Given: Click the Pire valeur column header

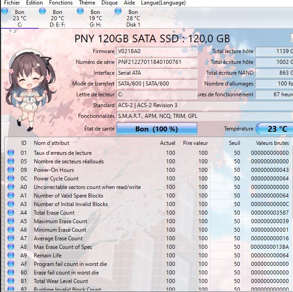Looking at the screenshot, I should pos(195,143).
